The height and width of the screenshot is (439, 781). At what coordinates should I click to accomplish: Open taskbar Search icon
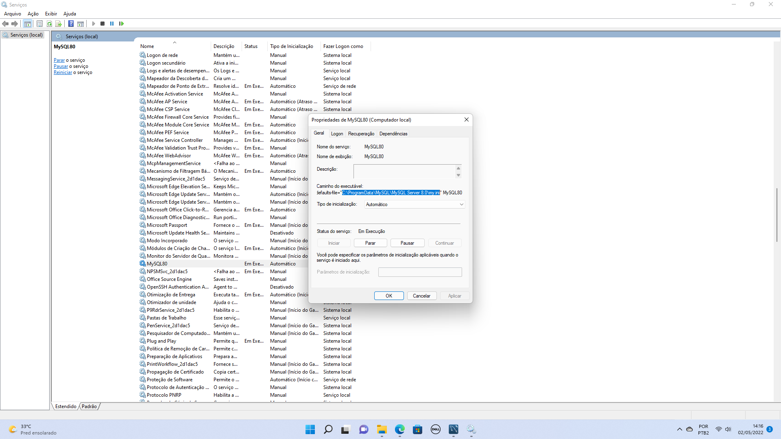point(328,429)
